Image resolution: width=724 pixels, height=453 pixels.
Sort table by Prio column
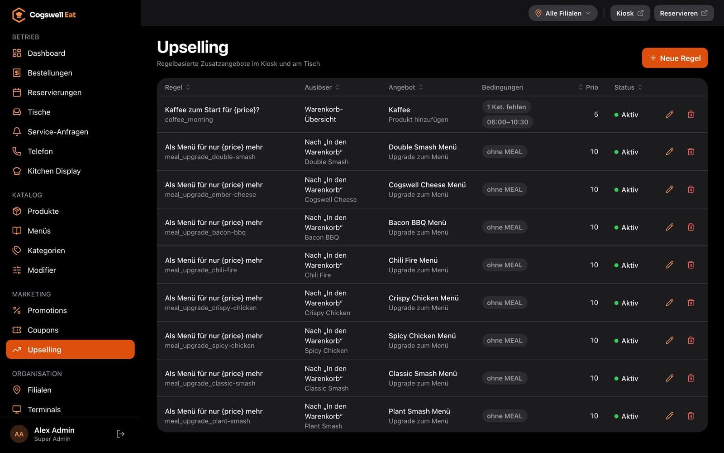click(588, 87)
